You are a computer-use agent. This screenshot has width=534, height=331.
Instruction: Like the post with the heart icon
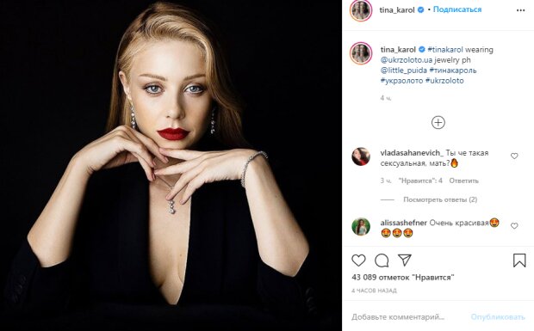point(358,261)
